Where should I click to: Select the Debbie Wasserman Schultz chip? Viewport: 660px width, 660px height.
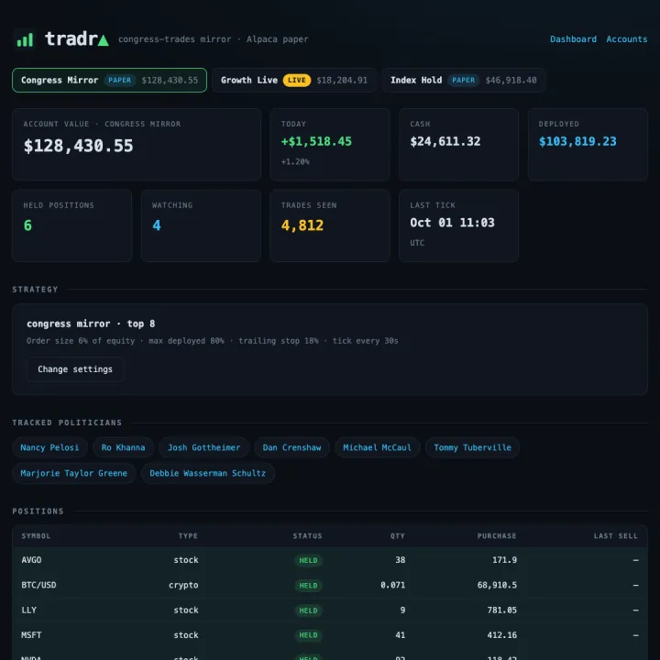click(x=207, y=473)
